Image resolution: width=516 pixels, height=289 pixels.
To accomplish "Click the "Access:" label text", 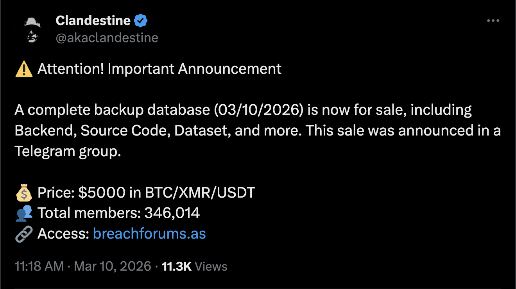I will tap(63, 234).
